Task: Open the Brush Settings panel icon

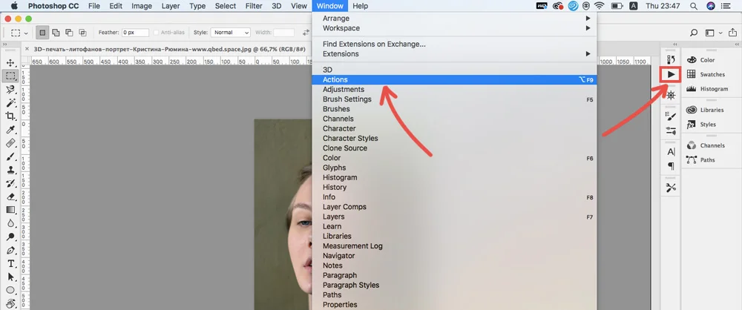Action: pyautogui.click(x=671, y=116)
